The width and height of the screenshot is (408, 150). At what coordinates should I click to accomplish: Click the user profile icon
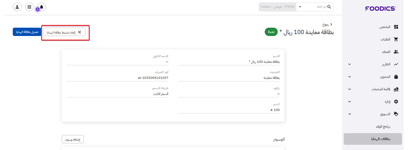[x=17, y=7]
